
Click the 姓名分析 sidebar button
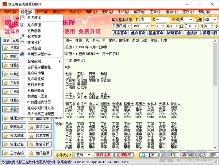coord(40,144)
